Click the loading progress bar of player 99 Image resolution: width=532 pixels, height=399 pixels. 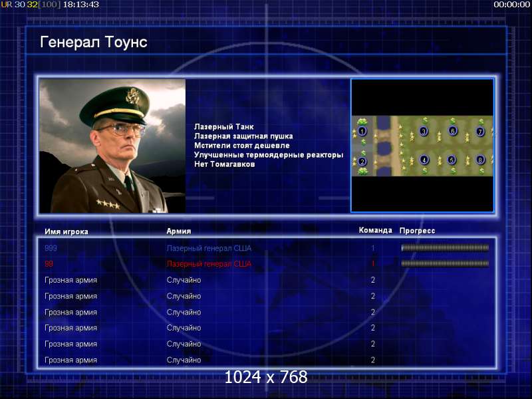(445, 263)
